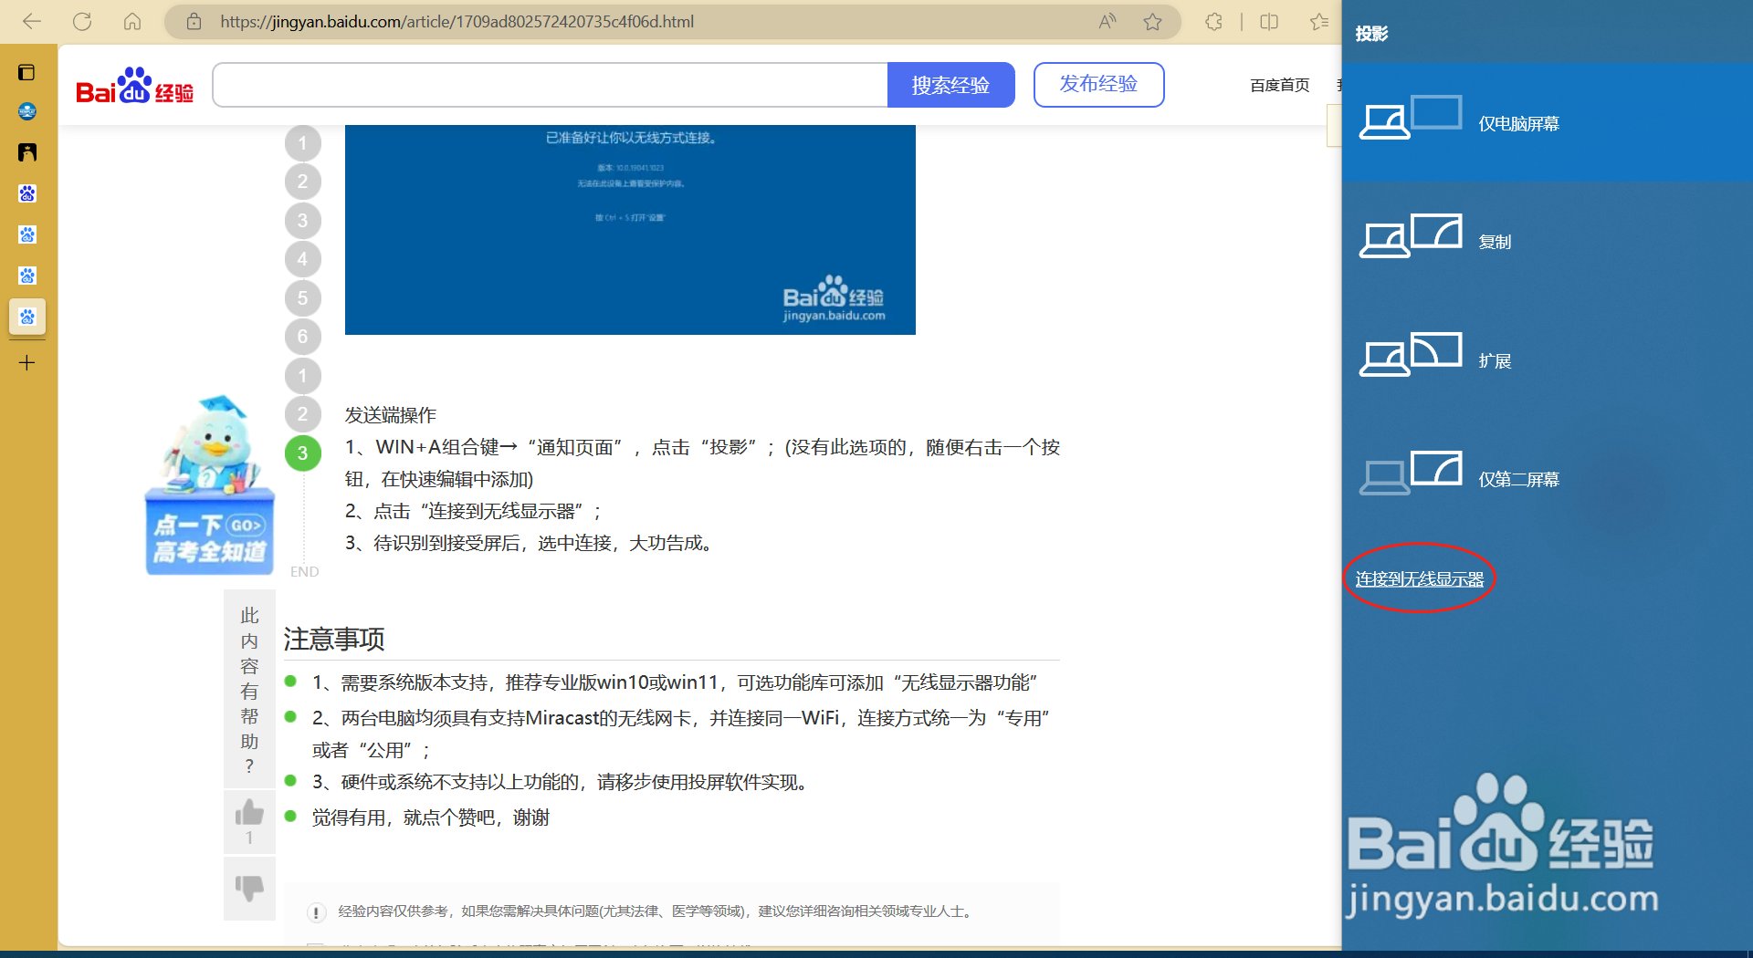Screen dimensions: 1753x958
Task: Jump to step 4 in the step list
Action: coord(302,259)
